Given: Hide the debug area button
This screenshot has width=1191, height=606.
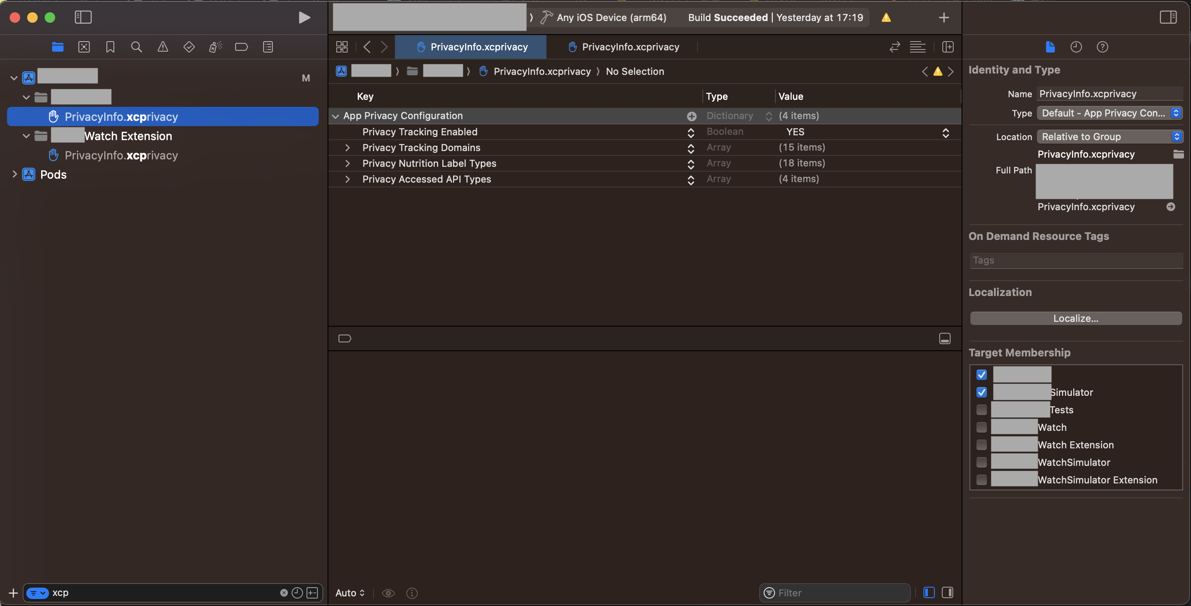Looking at the screenshot, I should pos(944,338).
